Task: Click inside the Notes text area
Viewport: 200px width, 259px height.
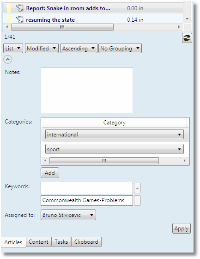Action: [87, 90]
